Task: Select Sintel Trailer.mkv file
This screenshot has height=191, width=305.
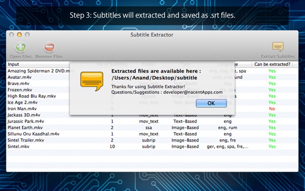Action: 26,140
